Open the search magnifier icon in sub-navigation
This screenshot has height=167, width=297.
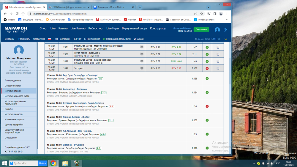coord(226,39)
